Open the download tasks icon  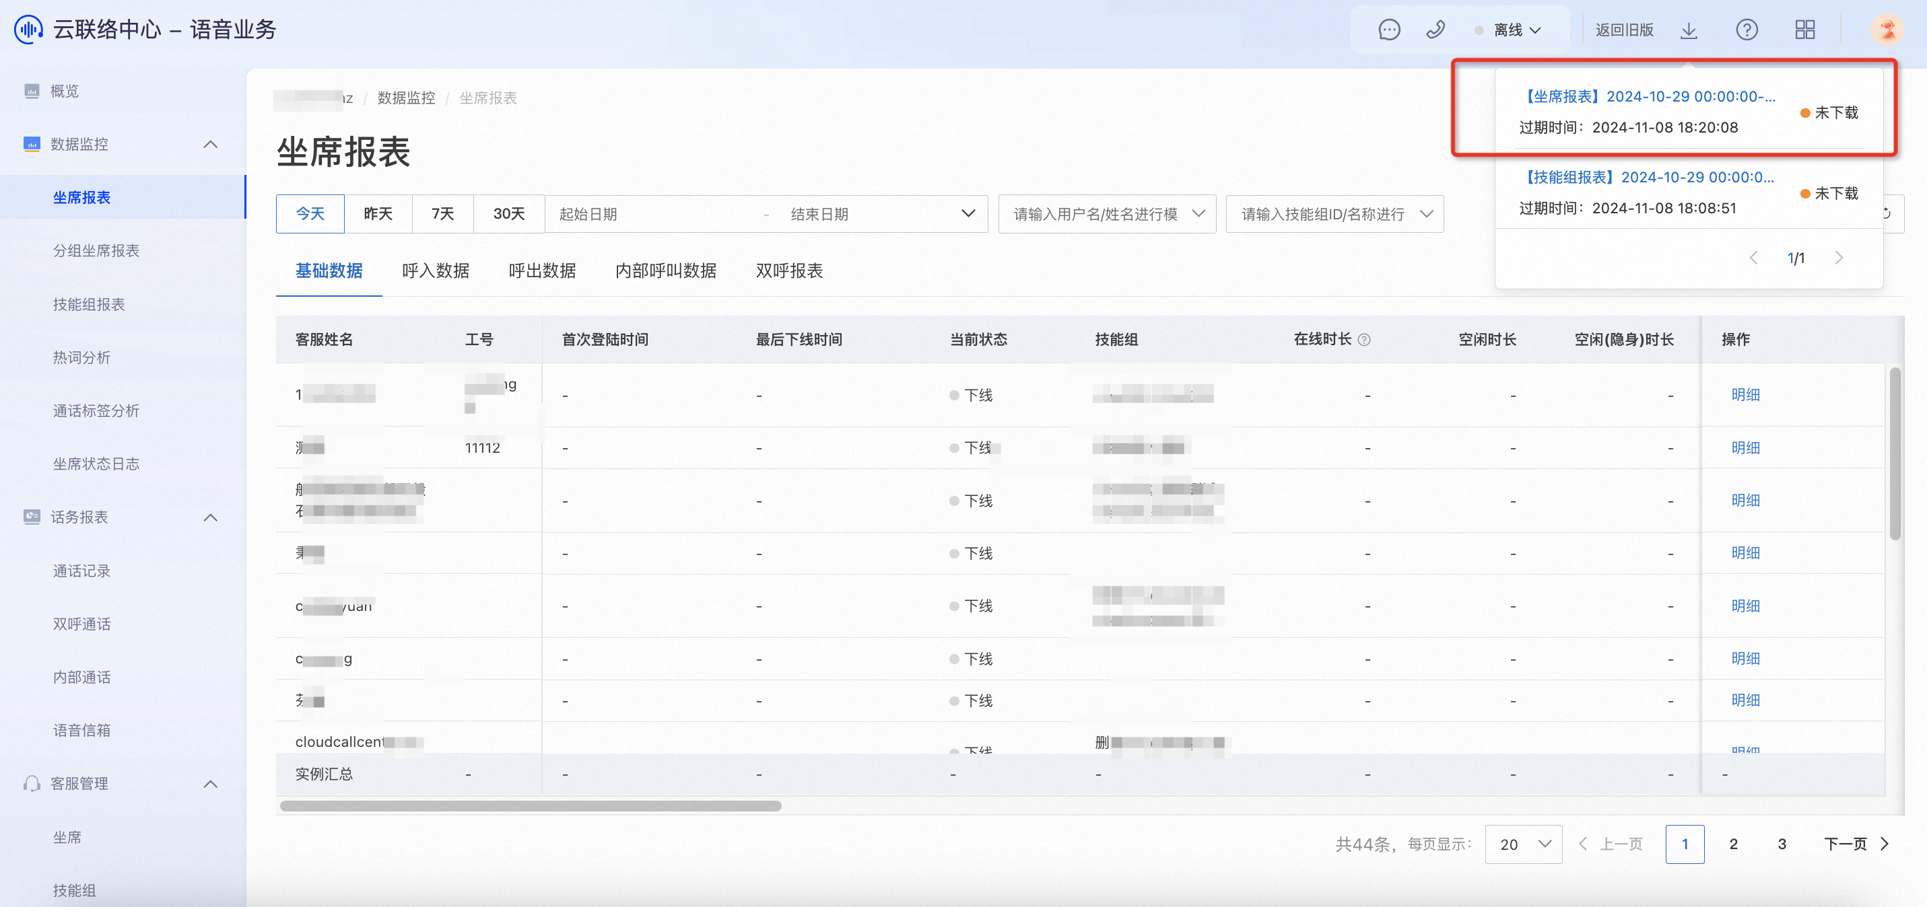tap(1689, 30)
